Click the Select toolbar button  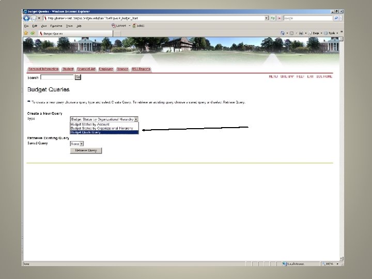tap(138, 26)
